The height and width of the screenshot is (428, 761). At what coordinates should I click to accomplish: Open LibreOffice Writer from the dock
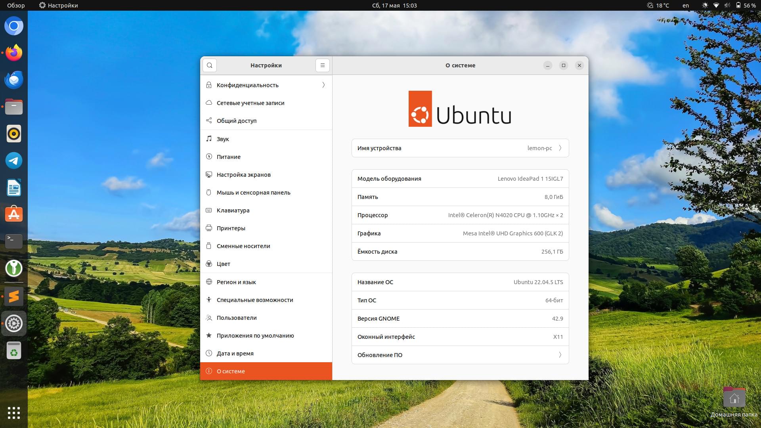coord(14,187)
